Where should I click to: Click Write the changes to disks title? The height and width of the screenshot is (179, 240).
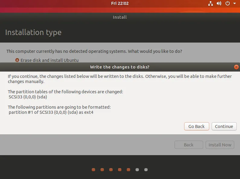coord(120,67)
